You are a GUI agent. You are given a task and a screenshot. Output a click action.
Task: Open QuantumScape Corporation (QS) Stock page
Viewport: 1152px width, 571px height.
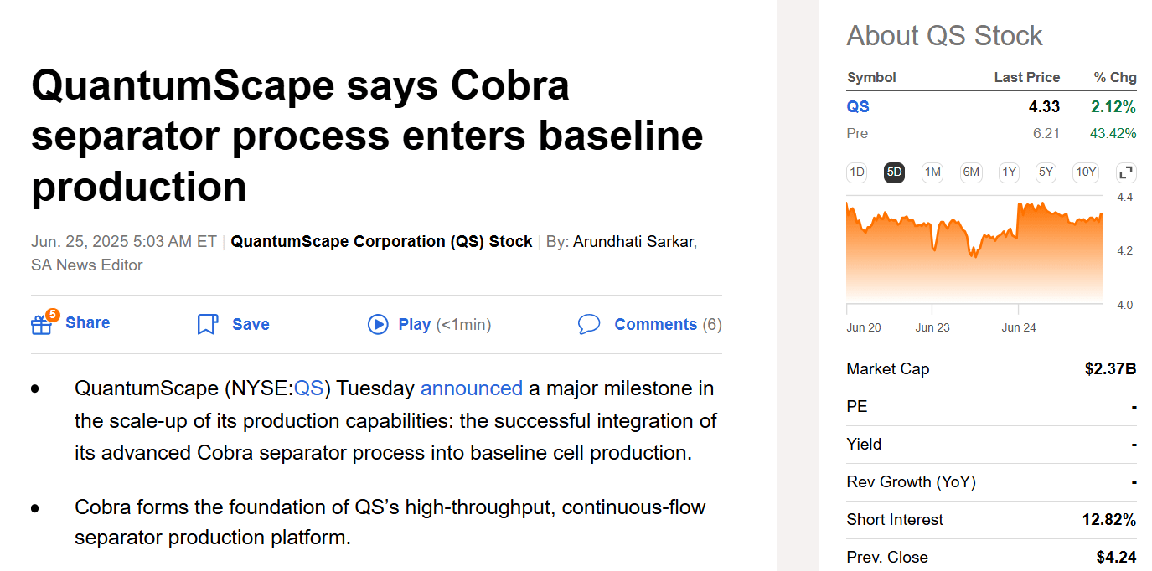[380, 241]
